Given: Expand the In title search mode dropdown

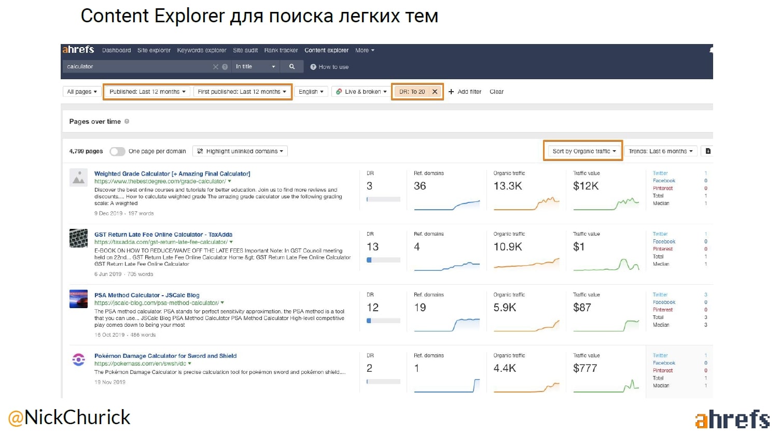Looking at the screenshot, I should [256, 67].
